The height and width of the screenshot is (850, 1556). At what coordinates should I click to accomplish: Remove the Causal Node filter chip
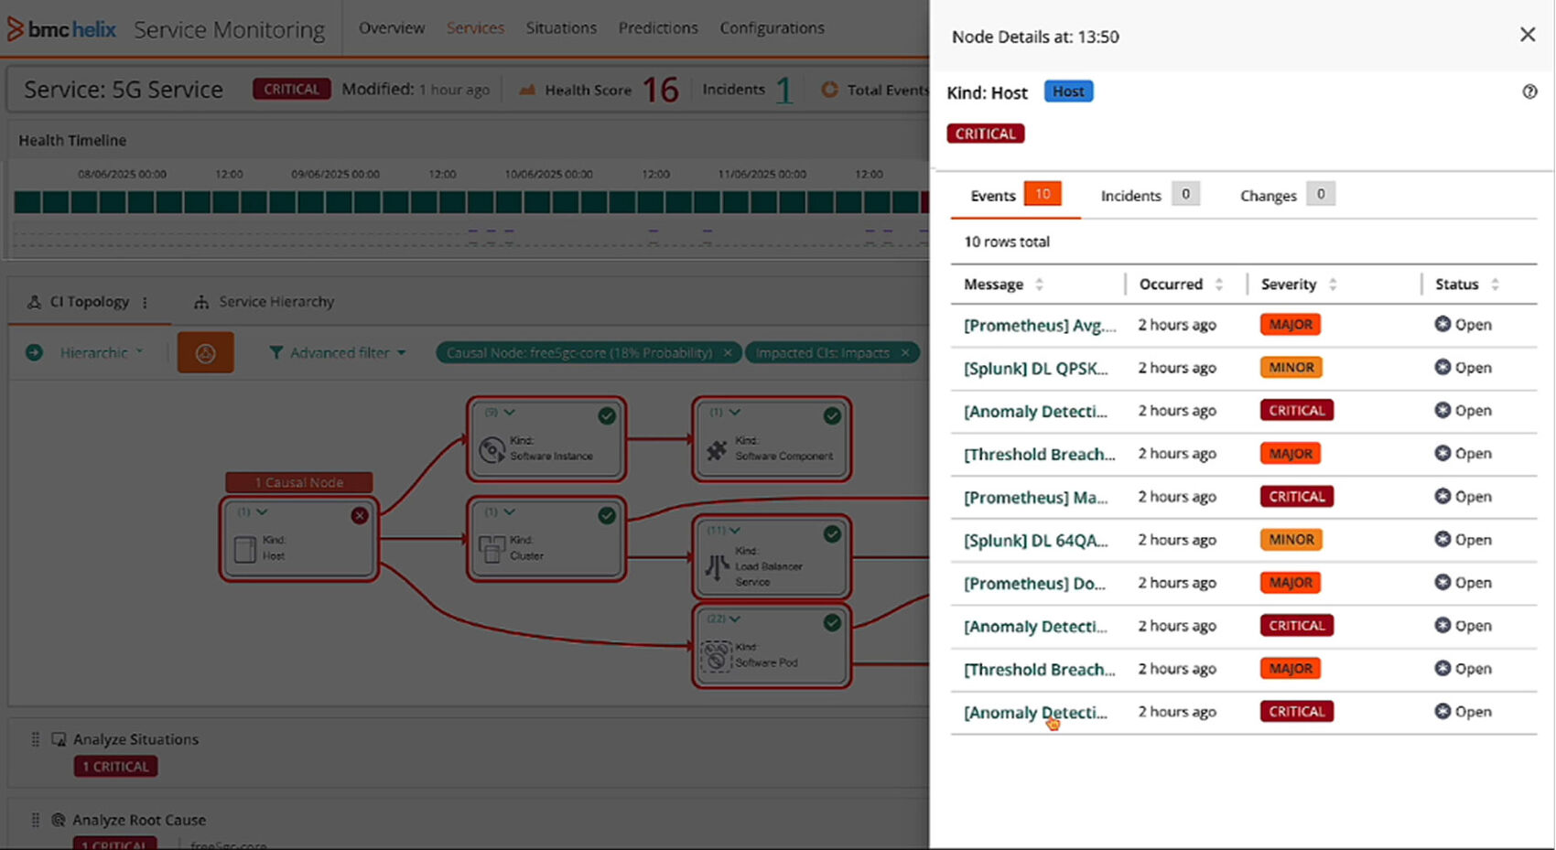[728, 353]
